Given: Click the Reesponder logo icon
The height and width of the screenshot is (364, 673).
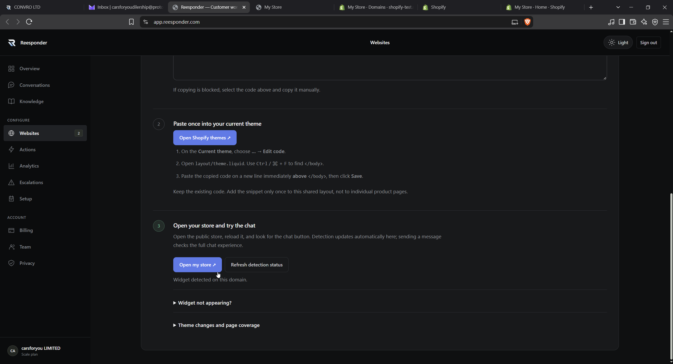Looking at the screenshot, I should tap(12, 43).
